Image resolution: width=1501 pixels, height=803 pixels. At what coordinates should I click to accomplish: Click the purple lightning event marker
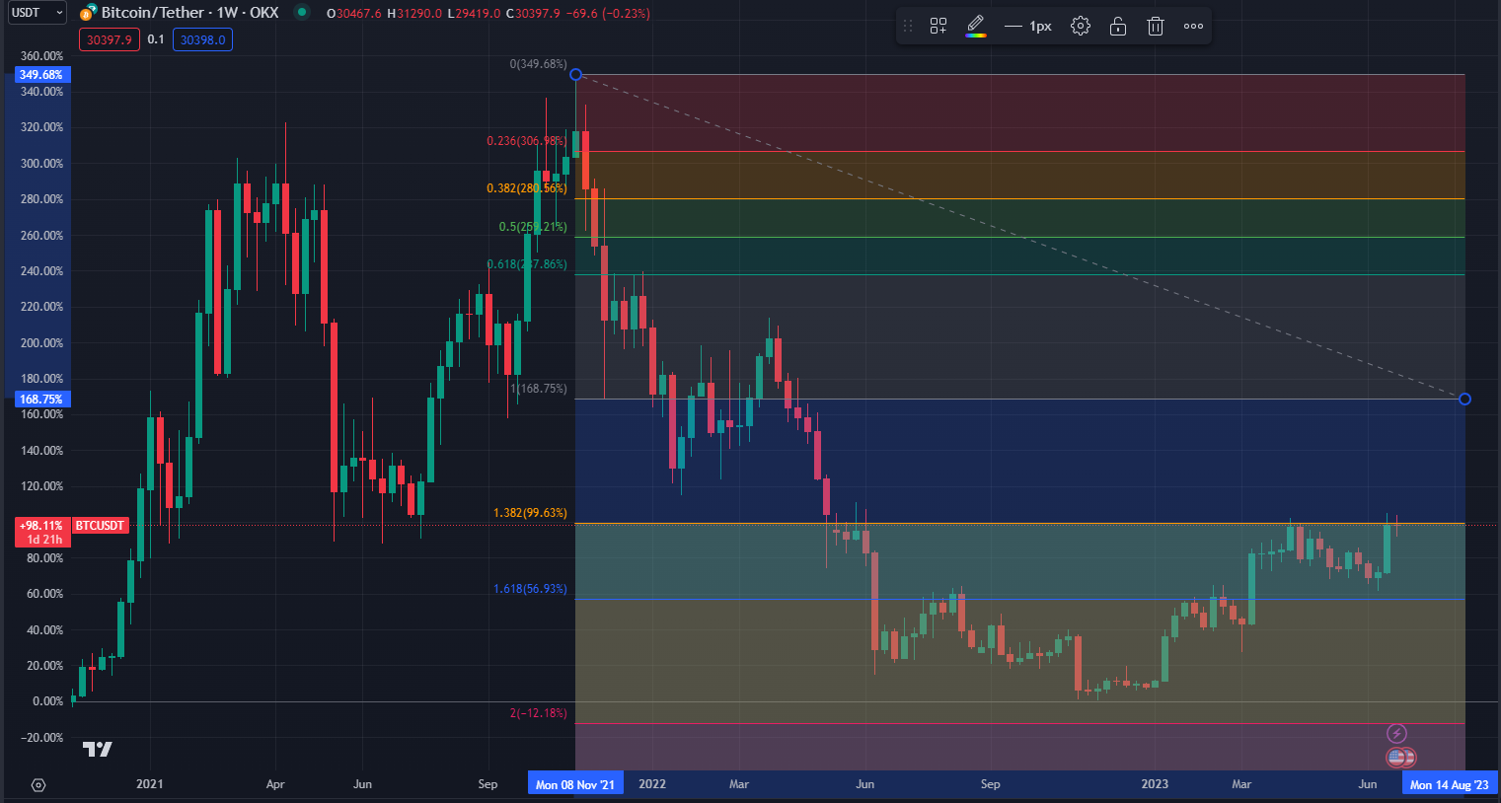click(x=1396, y=733)
